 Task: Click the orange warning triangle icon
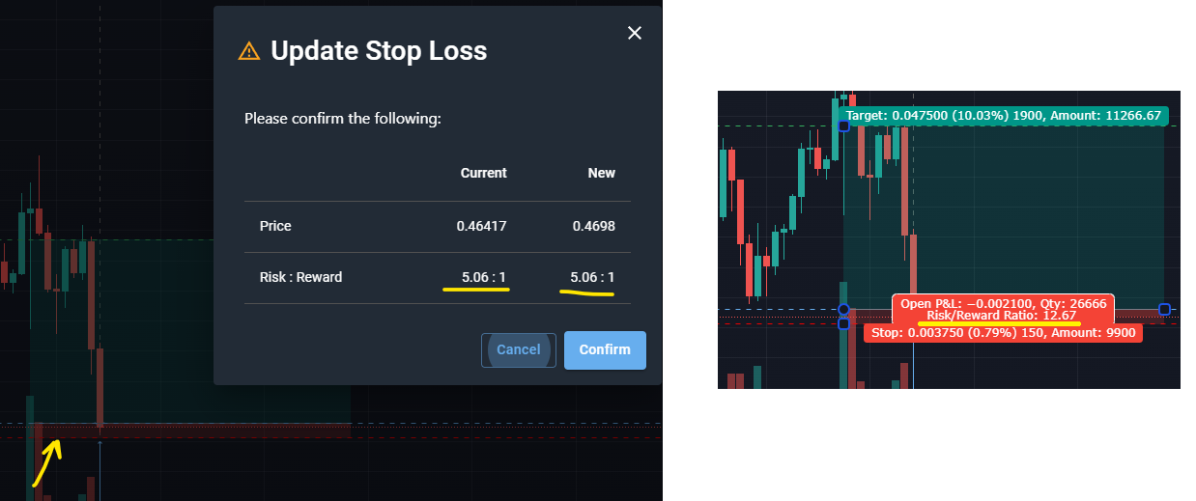[x=249, y=51]
